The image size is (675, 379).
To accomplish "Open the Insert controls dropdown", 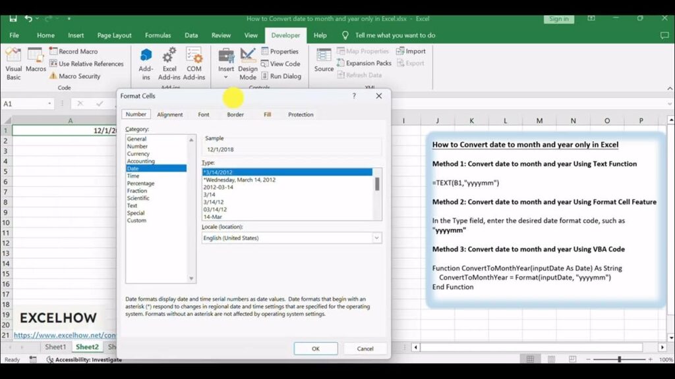I will coord(226,64).
